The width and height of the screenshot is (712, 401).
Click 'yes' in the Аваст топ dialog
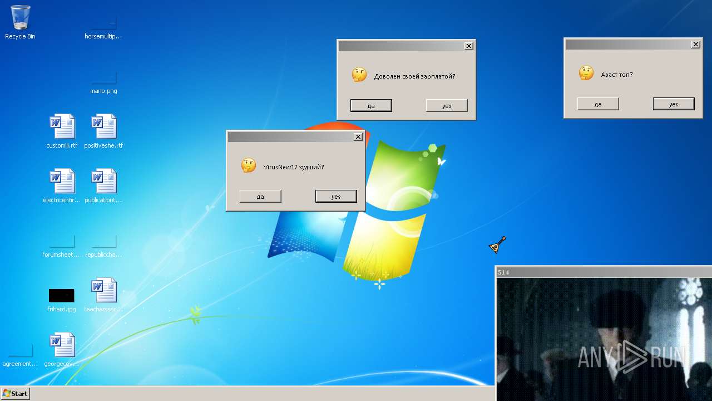pos(674,104)
